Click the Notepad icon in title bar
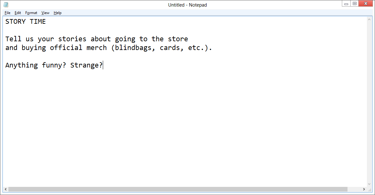Screen dimensions: 375x195 click(x=6, y=5)
